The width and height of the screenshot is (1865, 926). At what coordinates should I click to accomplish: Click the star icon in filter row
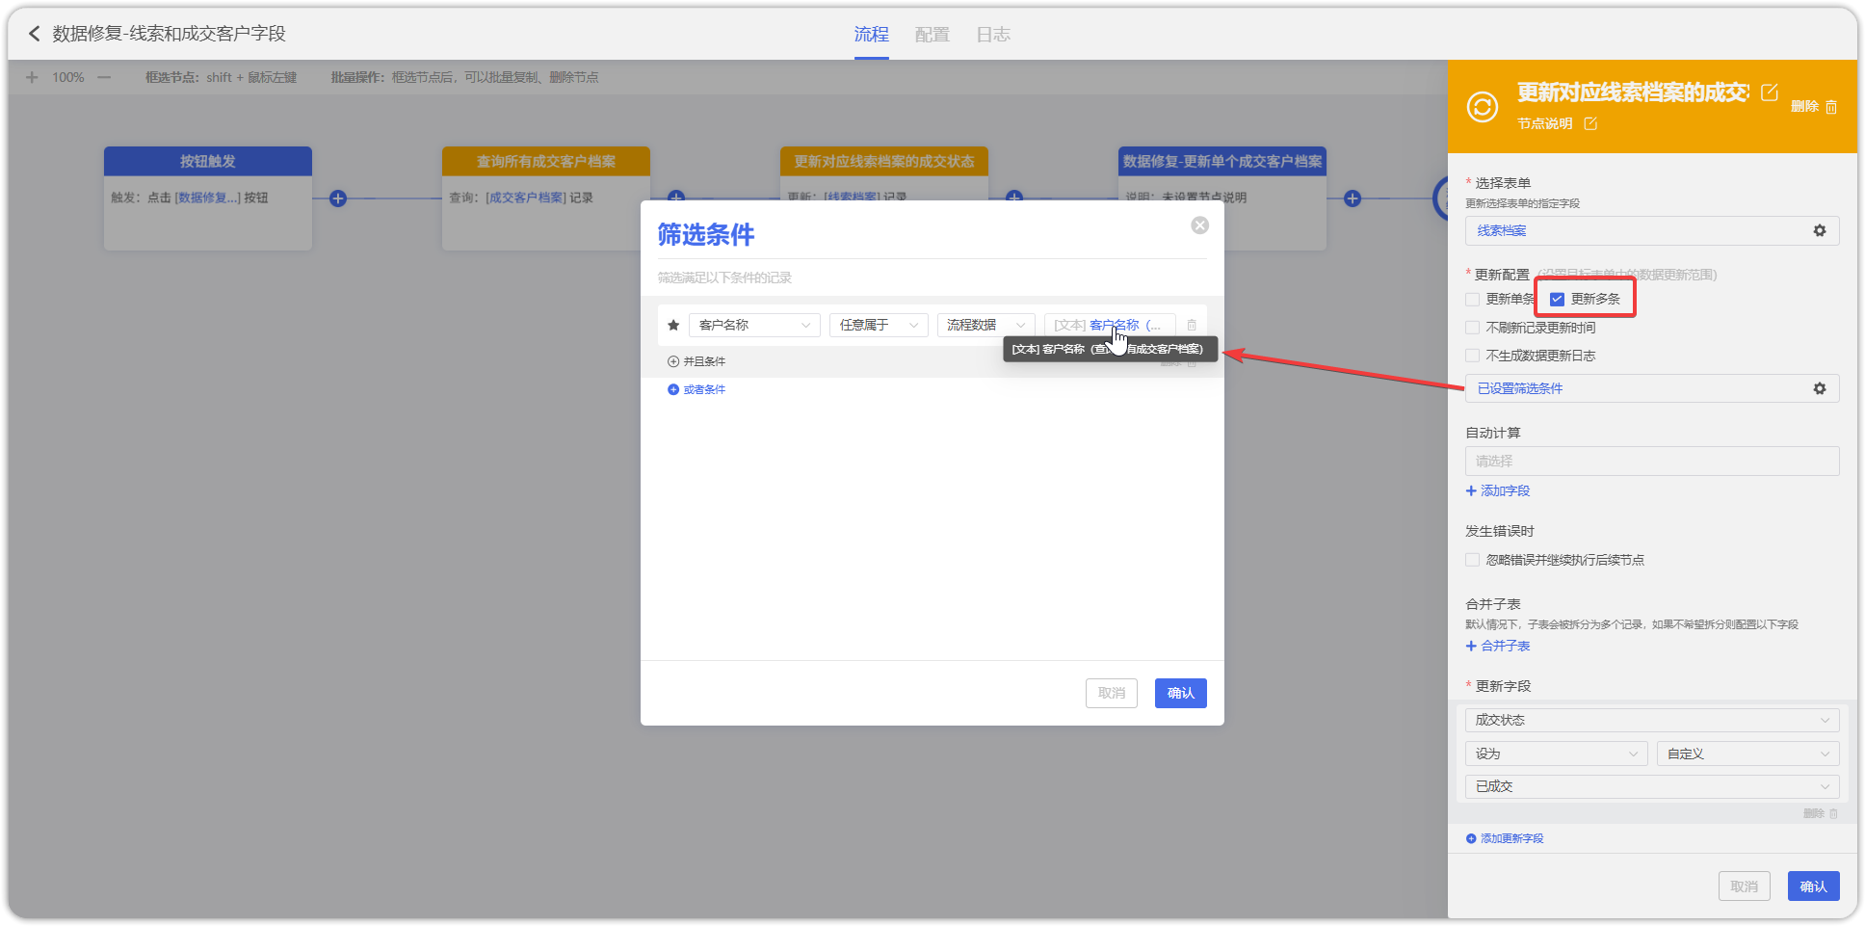coord(673,326)
